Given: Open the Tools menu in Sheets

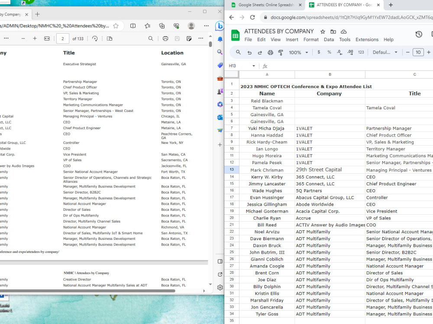Looking at the screenshot, I should pyautogui.click(x=345, y=40).
